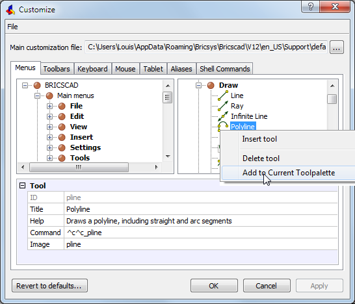Screen dimensions: 355x304
Task: Click the Tools menu node icon
Action: 62,158
